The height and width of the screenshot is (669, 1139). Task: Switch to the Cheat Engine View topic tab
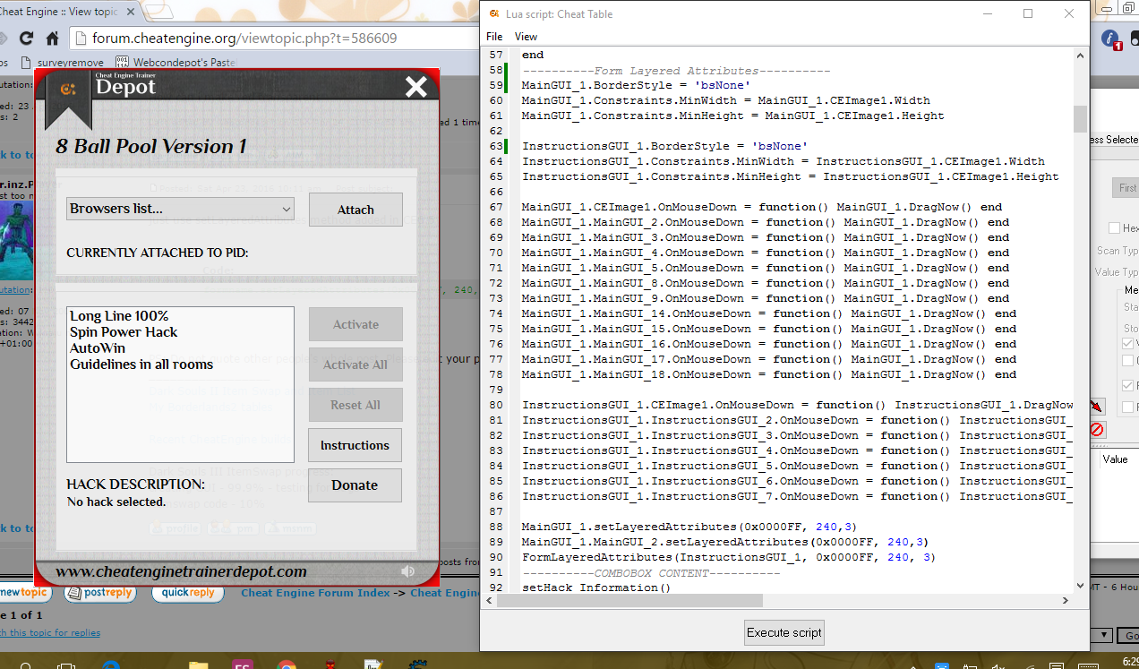60,12
